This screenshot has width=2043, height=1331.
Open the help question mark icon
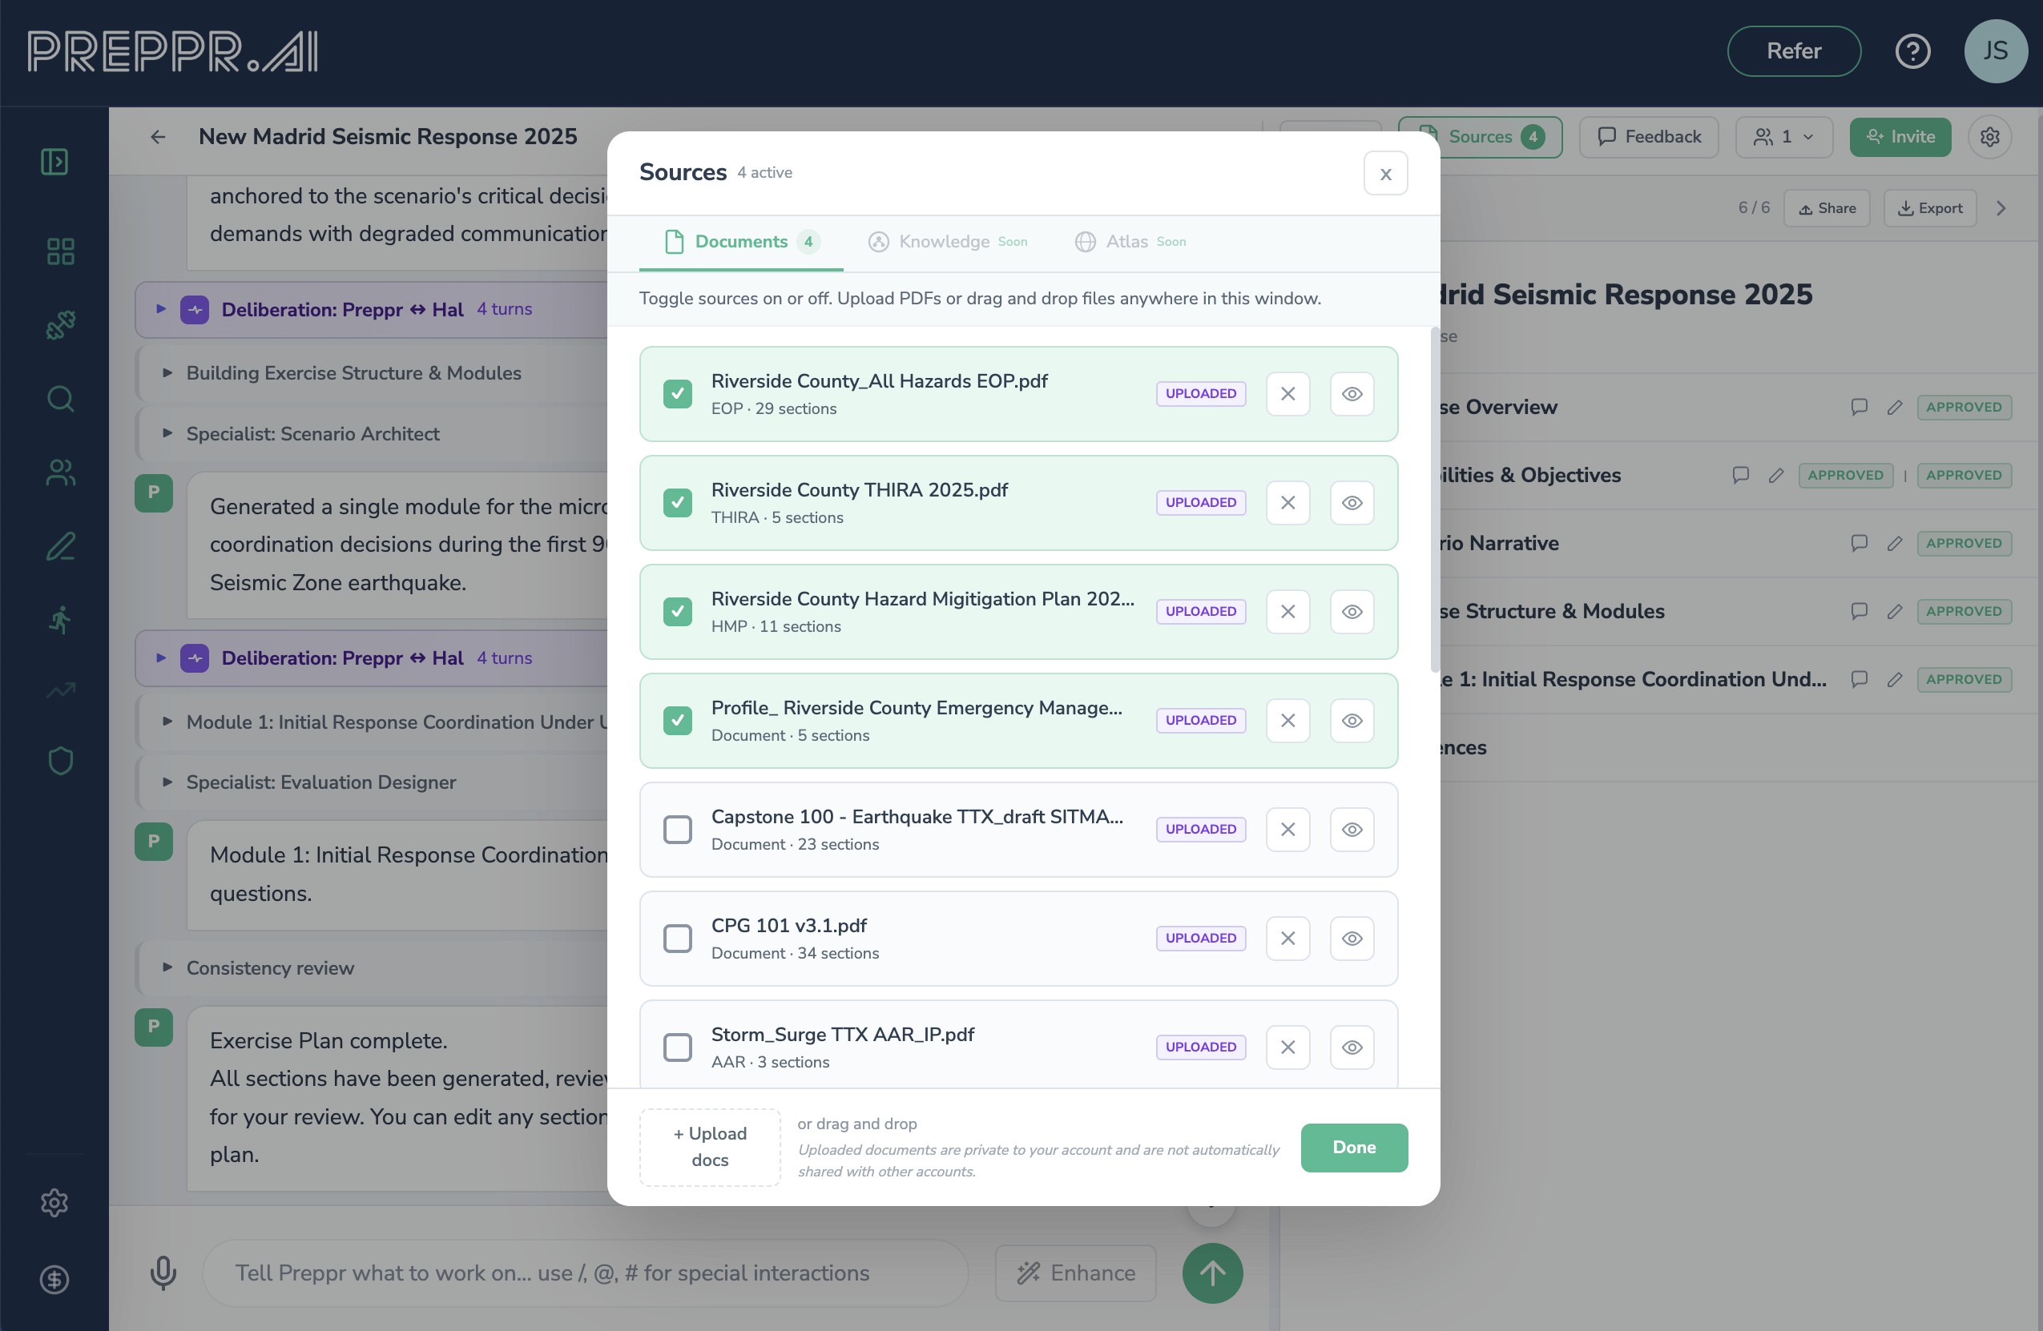click(x=1912, y=51)
